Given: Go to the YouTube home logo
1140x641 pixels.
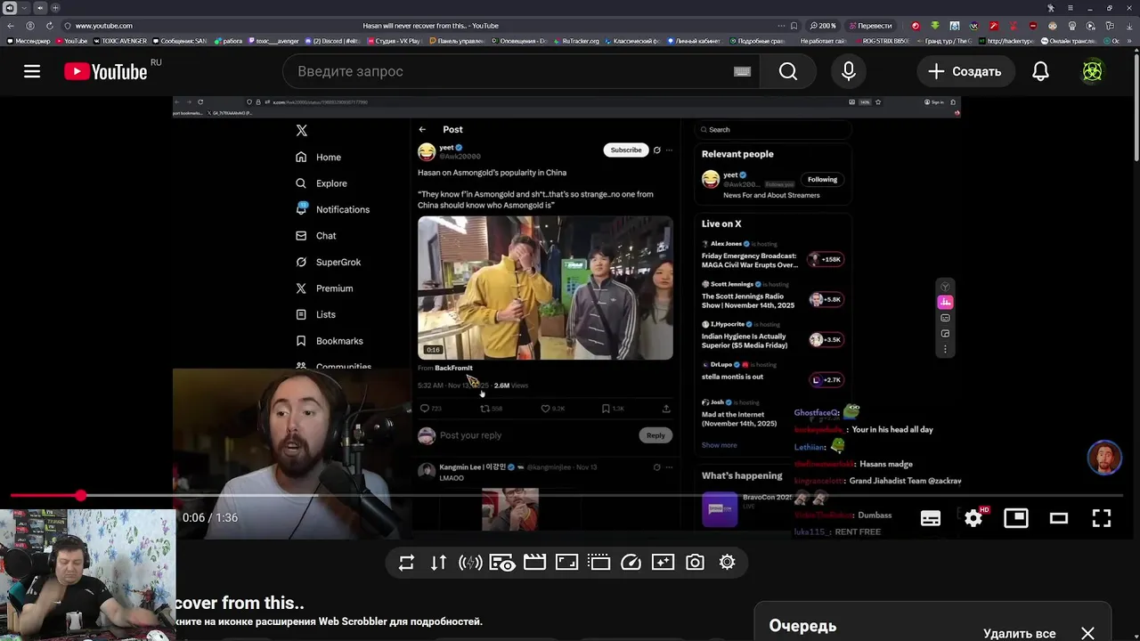Looking at the screenshot, I should point(106,72).
